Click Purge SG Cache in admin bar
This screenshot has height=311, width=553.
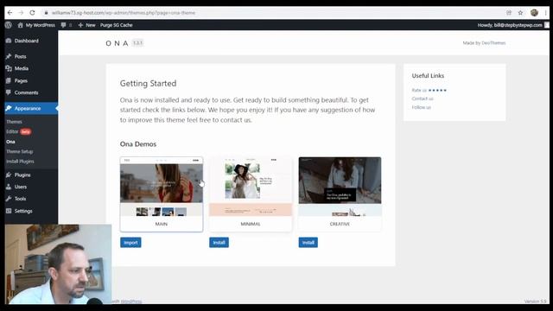(x=117, y=25)
